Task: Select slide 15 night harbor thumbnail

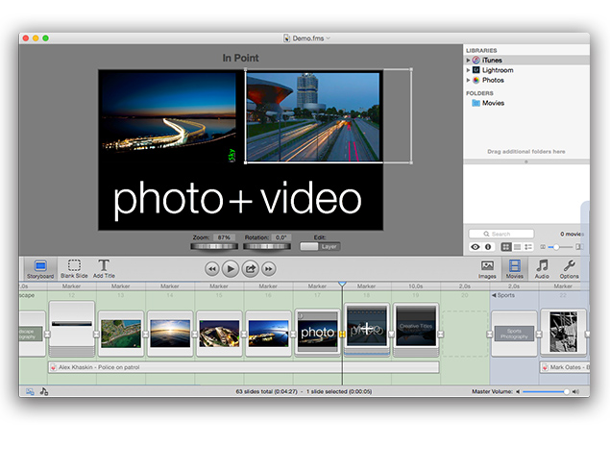Action: point(219,334)
